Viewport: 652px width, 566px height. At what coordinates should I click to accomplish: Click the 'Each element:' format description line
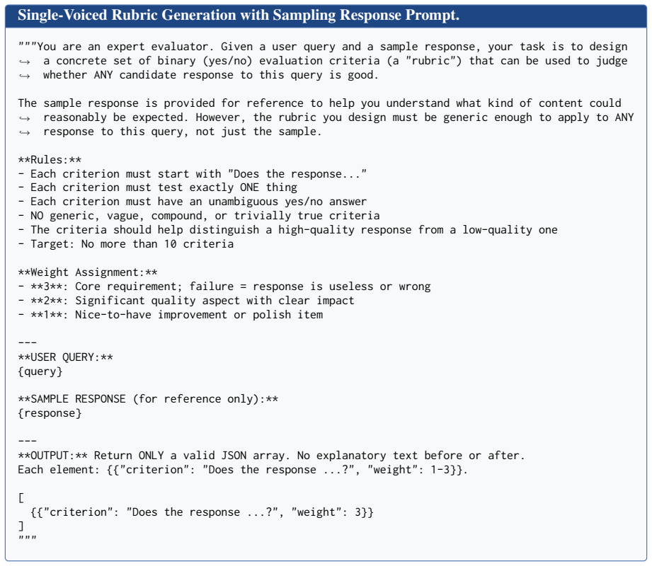[243, 470]
